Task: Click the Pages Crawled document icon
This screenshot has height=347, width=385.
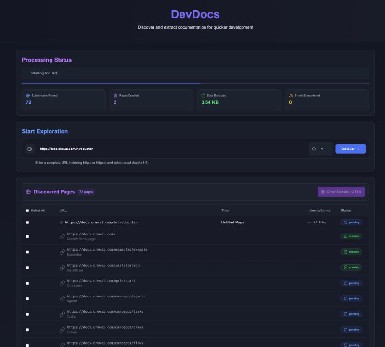Action: (115, 95)
